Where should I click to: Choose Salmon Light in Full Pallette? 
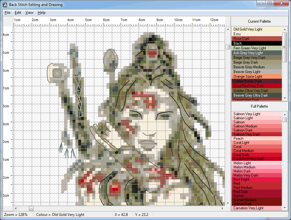point(257,118)
